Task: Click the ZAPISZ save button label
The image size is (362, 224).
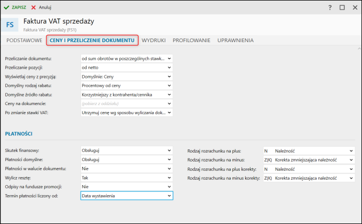Action: 19,7
